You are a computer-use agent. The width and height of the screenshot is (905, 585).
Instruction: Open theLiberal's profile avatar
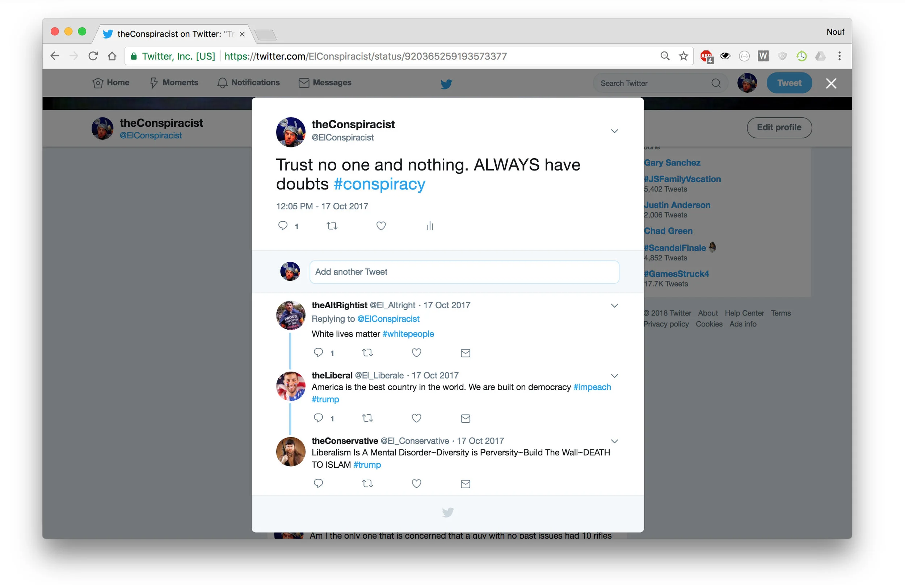click(290, 386)
